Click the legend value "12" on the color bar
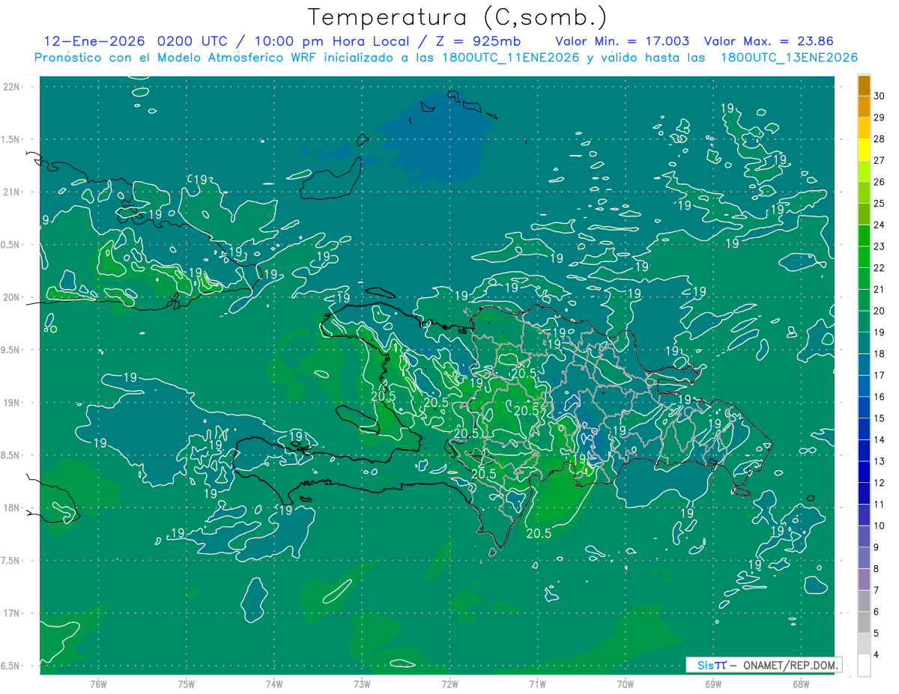The width and height of the screenshot is (899, 694). click(880, 483)
